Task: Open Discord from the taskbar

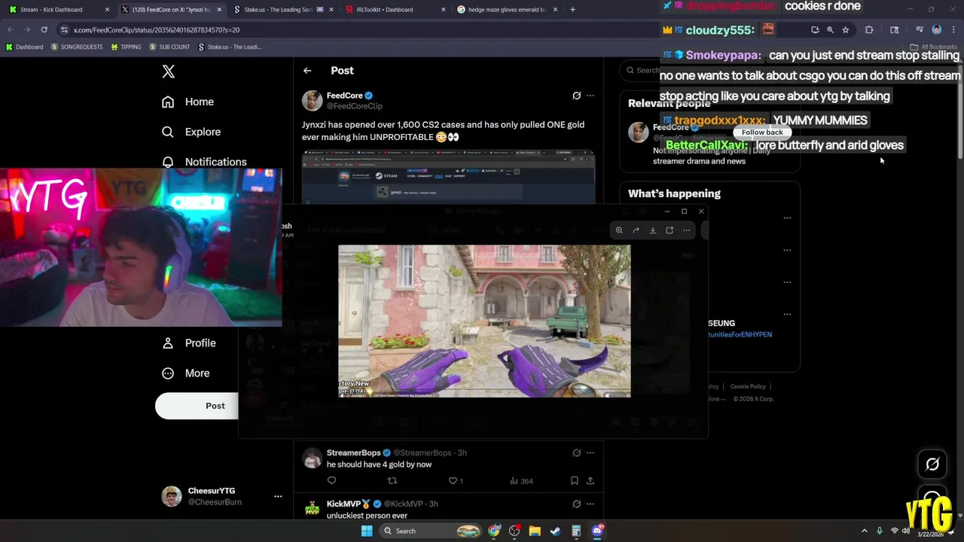Action: (x=597, y=531)
